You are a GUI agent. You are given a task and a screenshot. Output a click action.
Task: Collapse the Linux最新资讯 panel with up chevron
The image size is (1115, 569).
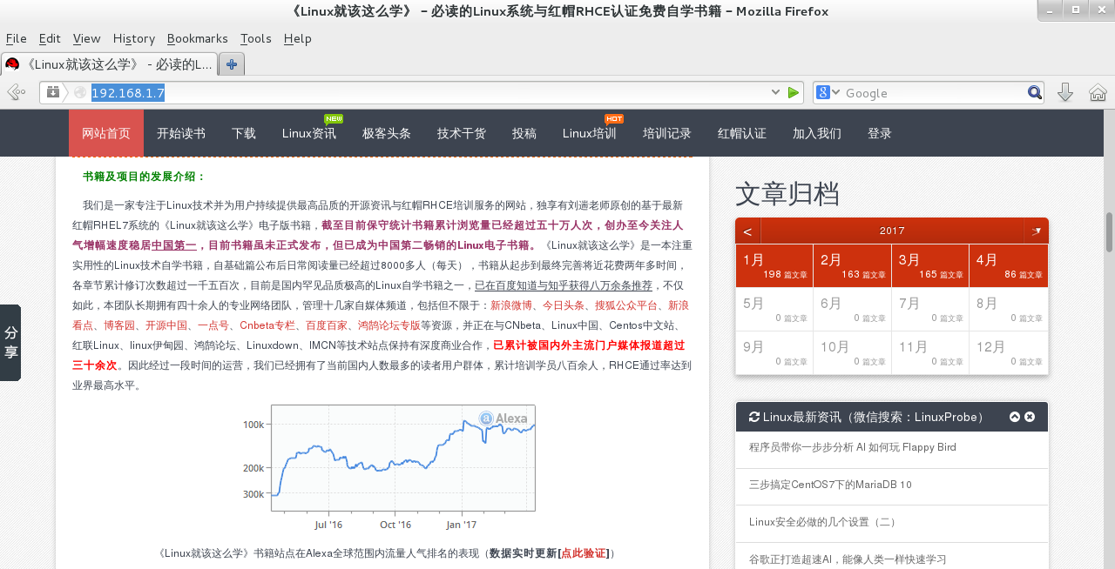(x=1014, y=417)
